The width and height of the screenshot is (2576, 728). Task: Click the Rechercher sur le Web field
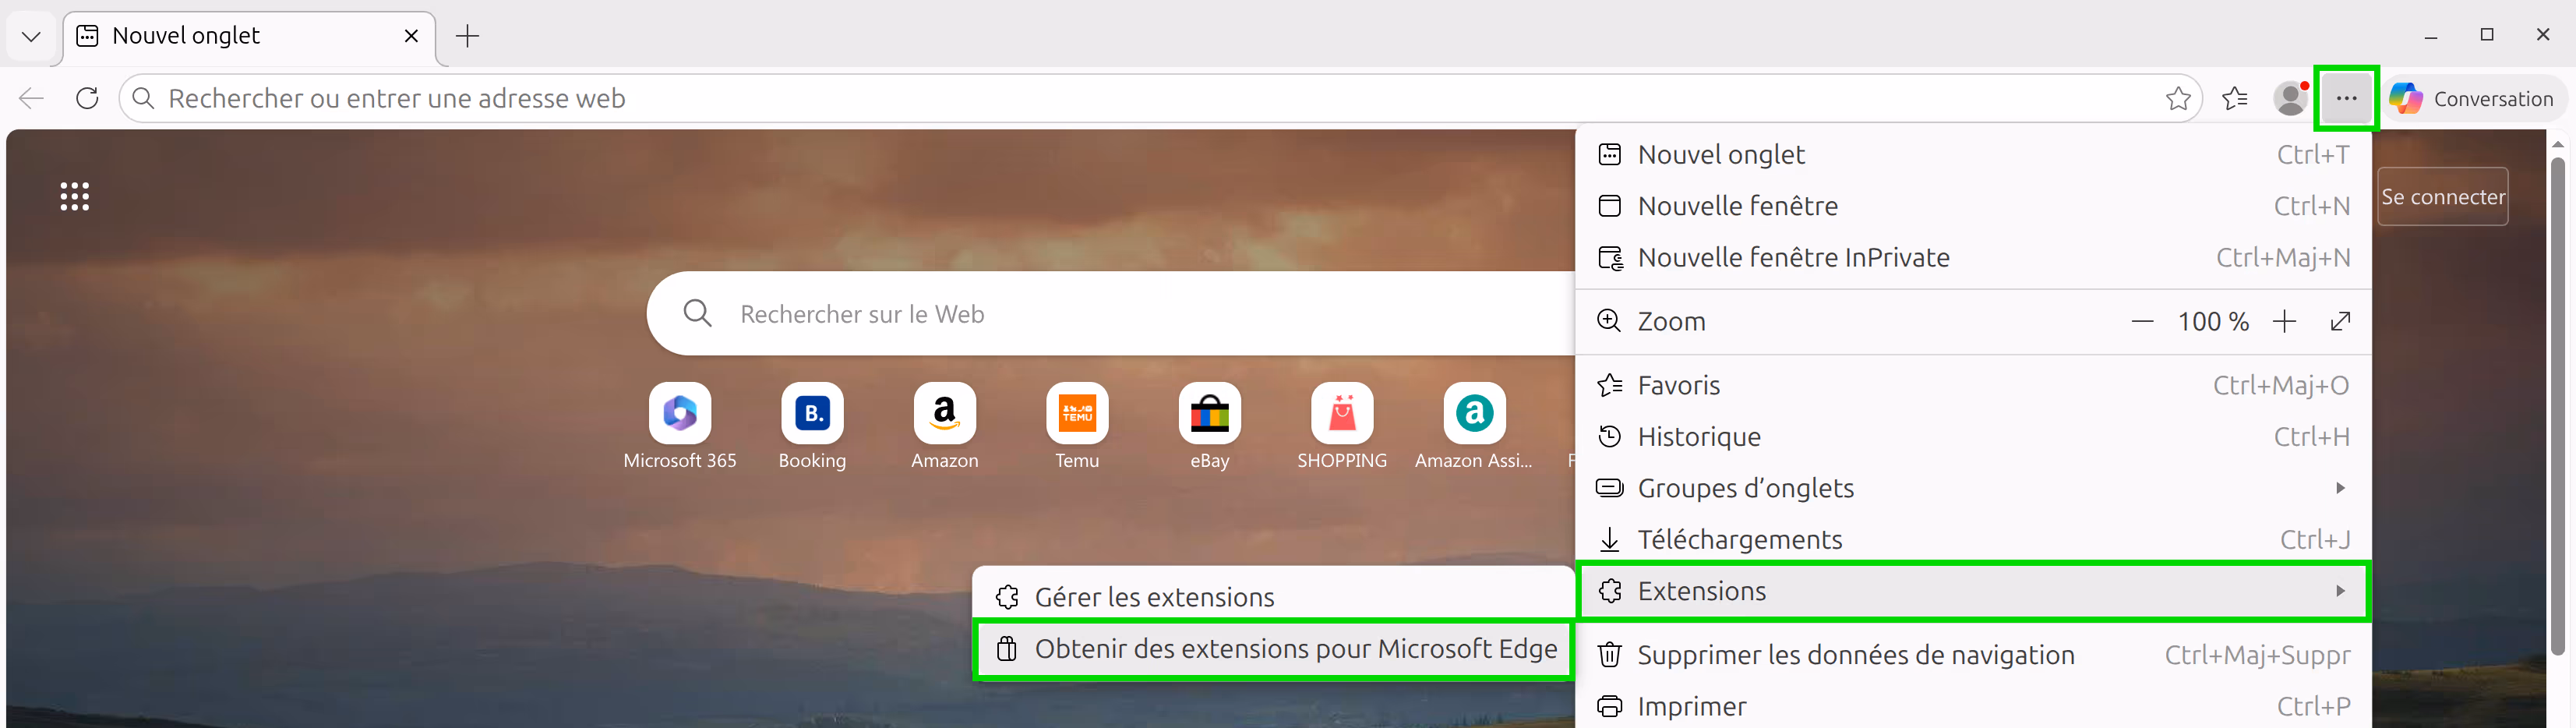(1100, 314)
